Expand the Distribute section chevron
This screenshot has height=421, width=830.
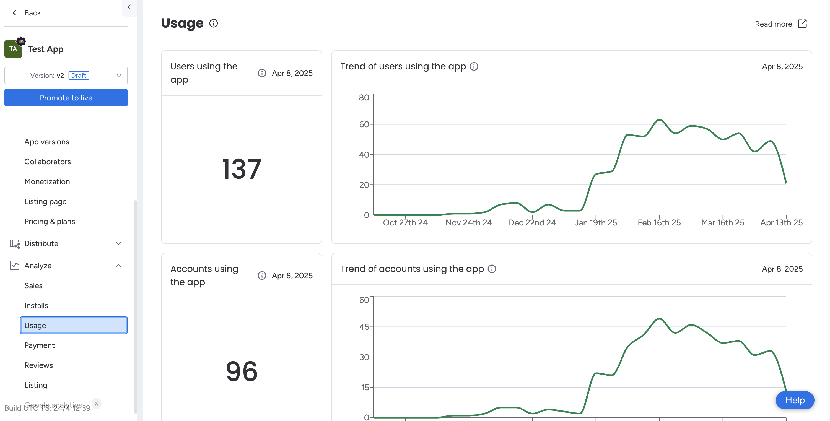pos(118,243)
